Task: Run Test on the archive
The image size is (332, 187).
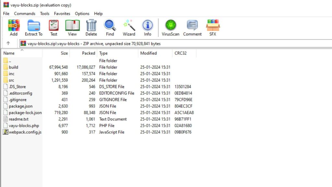Action: point(53,27)
